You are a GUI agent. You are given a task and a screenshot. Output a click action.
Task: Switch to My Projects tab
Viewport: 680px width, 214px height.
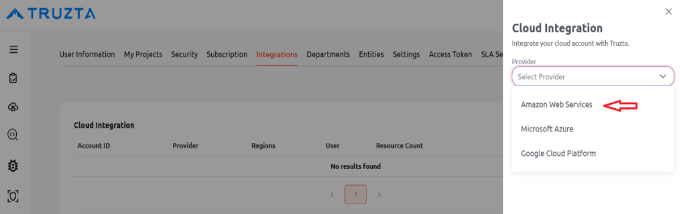[143, 54]
